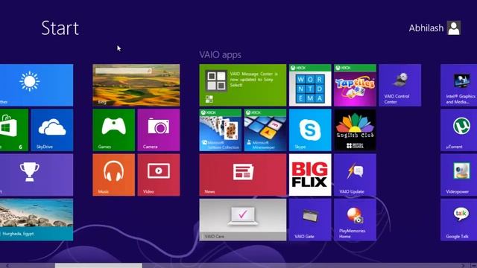Open the Videopower tile

[x=459, y=175]
